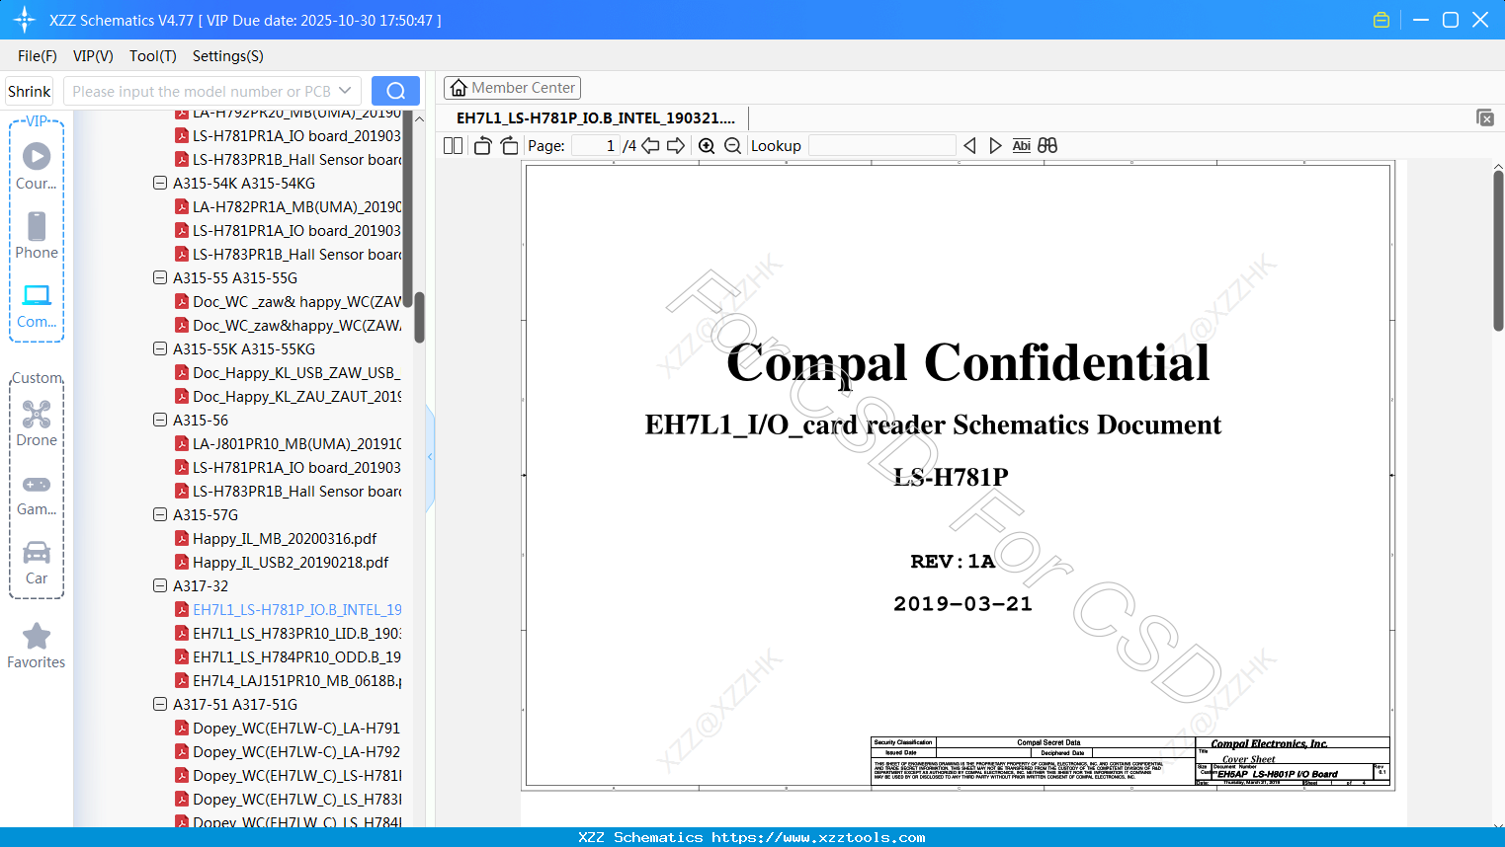1505x847 pixels.
Task: Open the Car category
Action: (37, 562)
